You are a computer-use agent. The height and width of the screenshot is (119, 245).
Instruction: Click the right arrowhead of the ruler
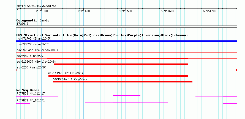(x=236, y=9)
